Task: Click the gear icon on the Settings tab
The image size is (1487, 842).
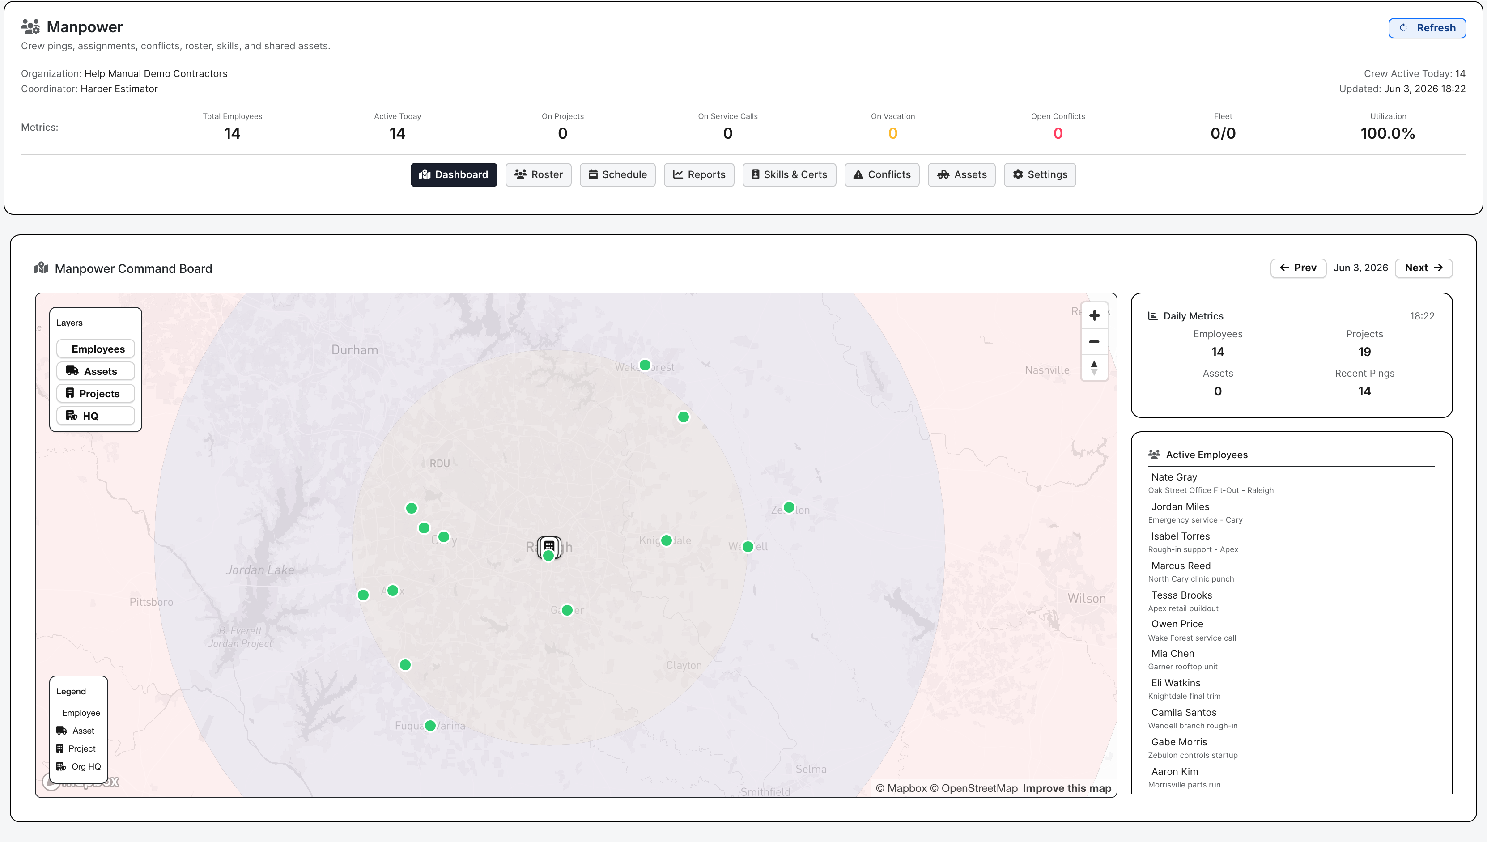Action: tap(1018, 174)
